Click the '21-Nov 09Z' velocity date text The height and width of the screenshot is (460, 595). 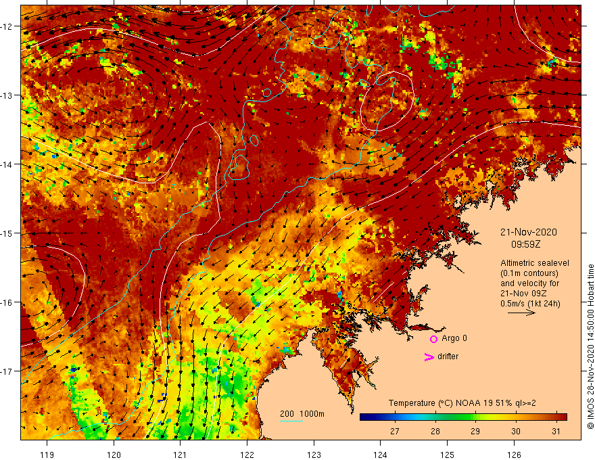click(x=523, y=294)
